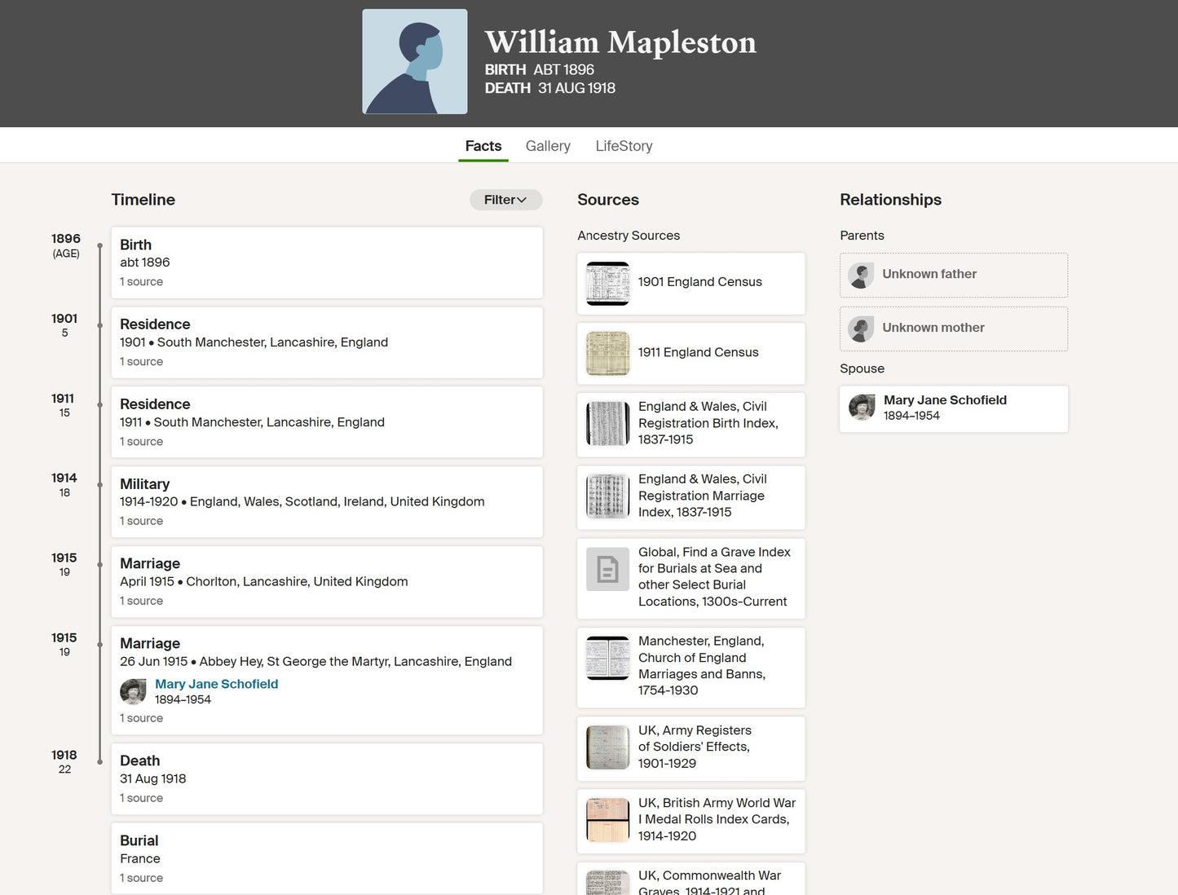Image resolution: width=1178 pixels, height=895 pixels.
Task: Open the 1911 England Census record thumbnail
Action: tap(607, 353)
